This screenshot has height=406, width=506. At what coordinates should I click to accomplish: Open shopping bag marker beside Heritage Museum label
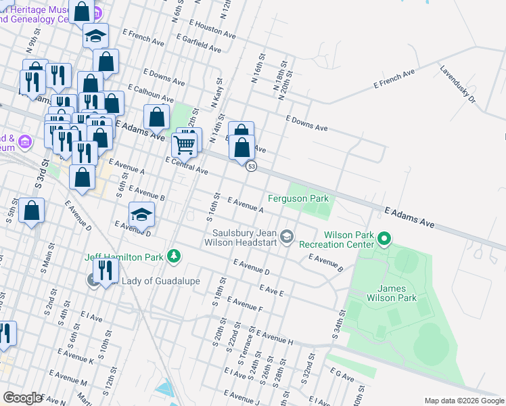(x=82, y=12)
